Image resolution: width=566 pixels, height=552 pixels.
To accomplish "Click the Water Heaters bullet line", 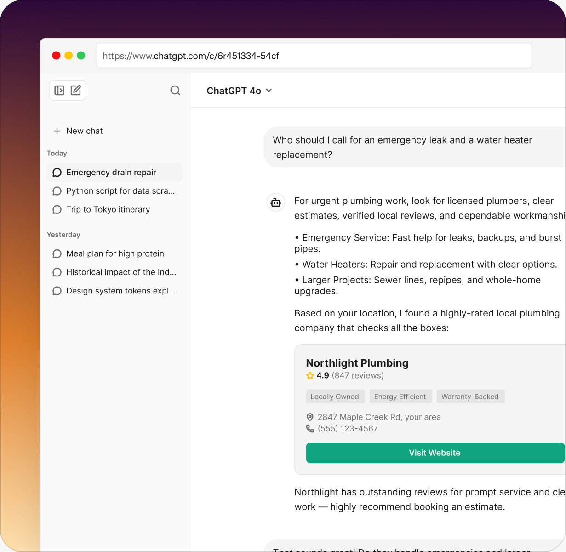I will point(426,264).
